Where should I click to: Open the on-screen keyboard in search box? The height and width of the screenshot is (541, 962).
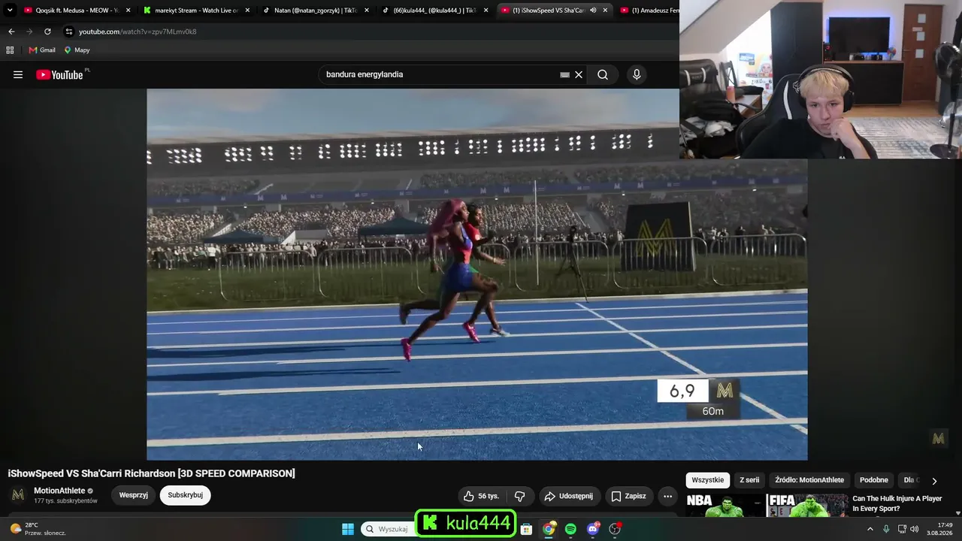point(564,74)
